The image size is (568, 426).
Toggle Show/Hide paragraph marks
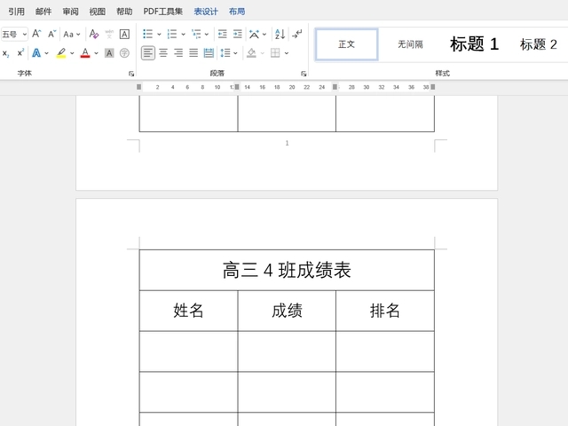coord(297,34)
